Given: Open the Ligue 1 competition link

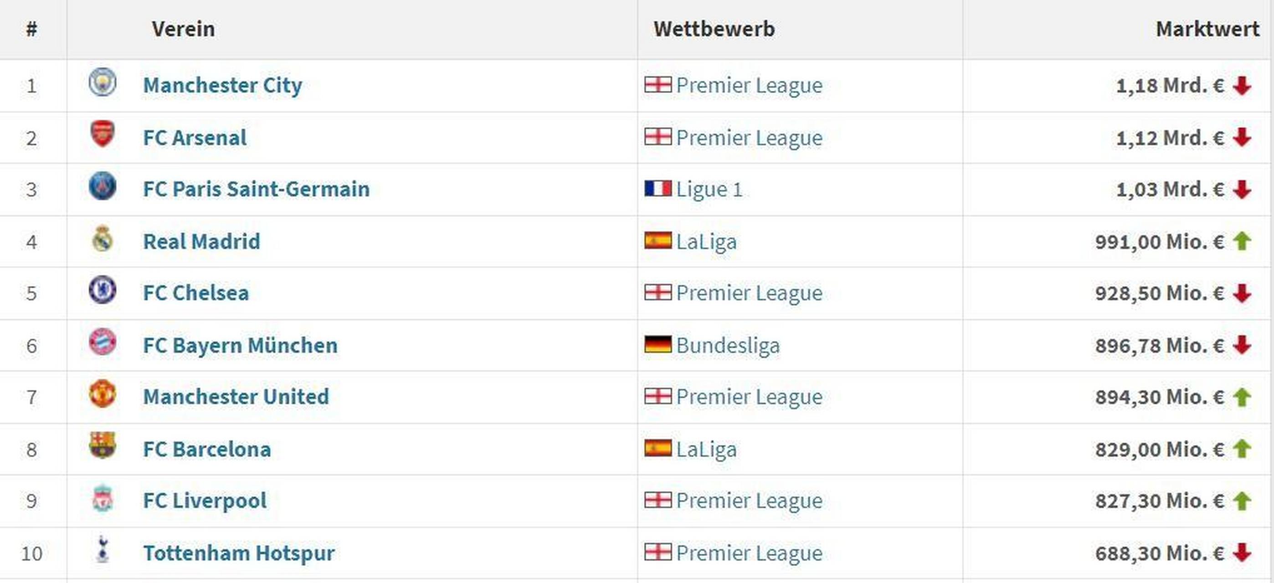Looking at the screenshot, I should tap(709, 189).
